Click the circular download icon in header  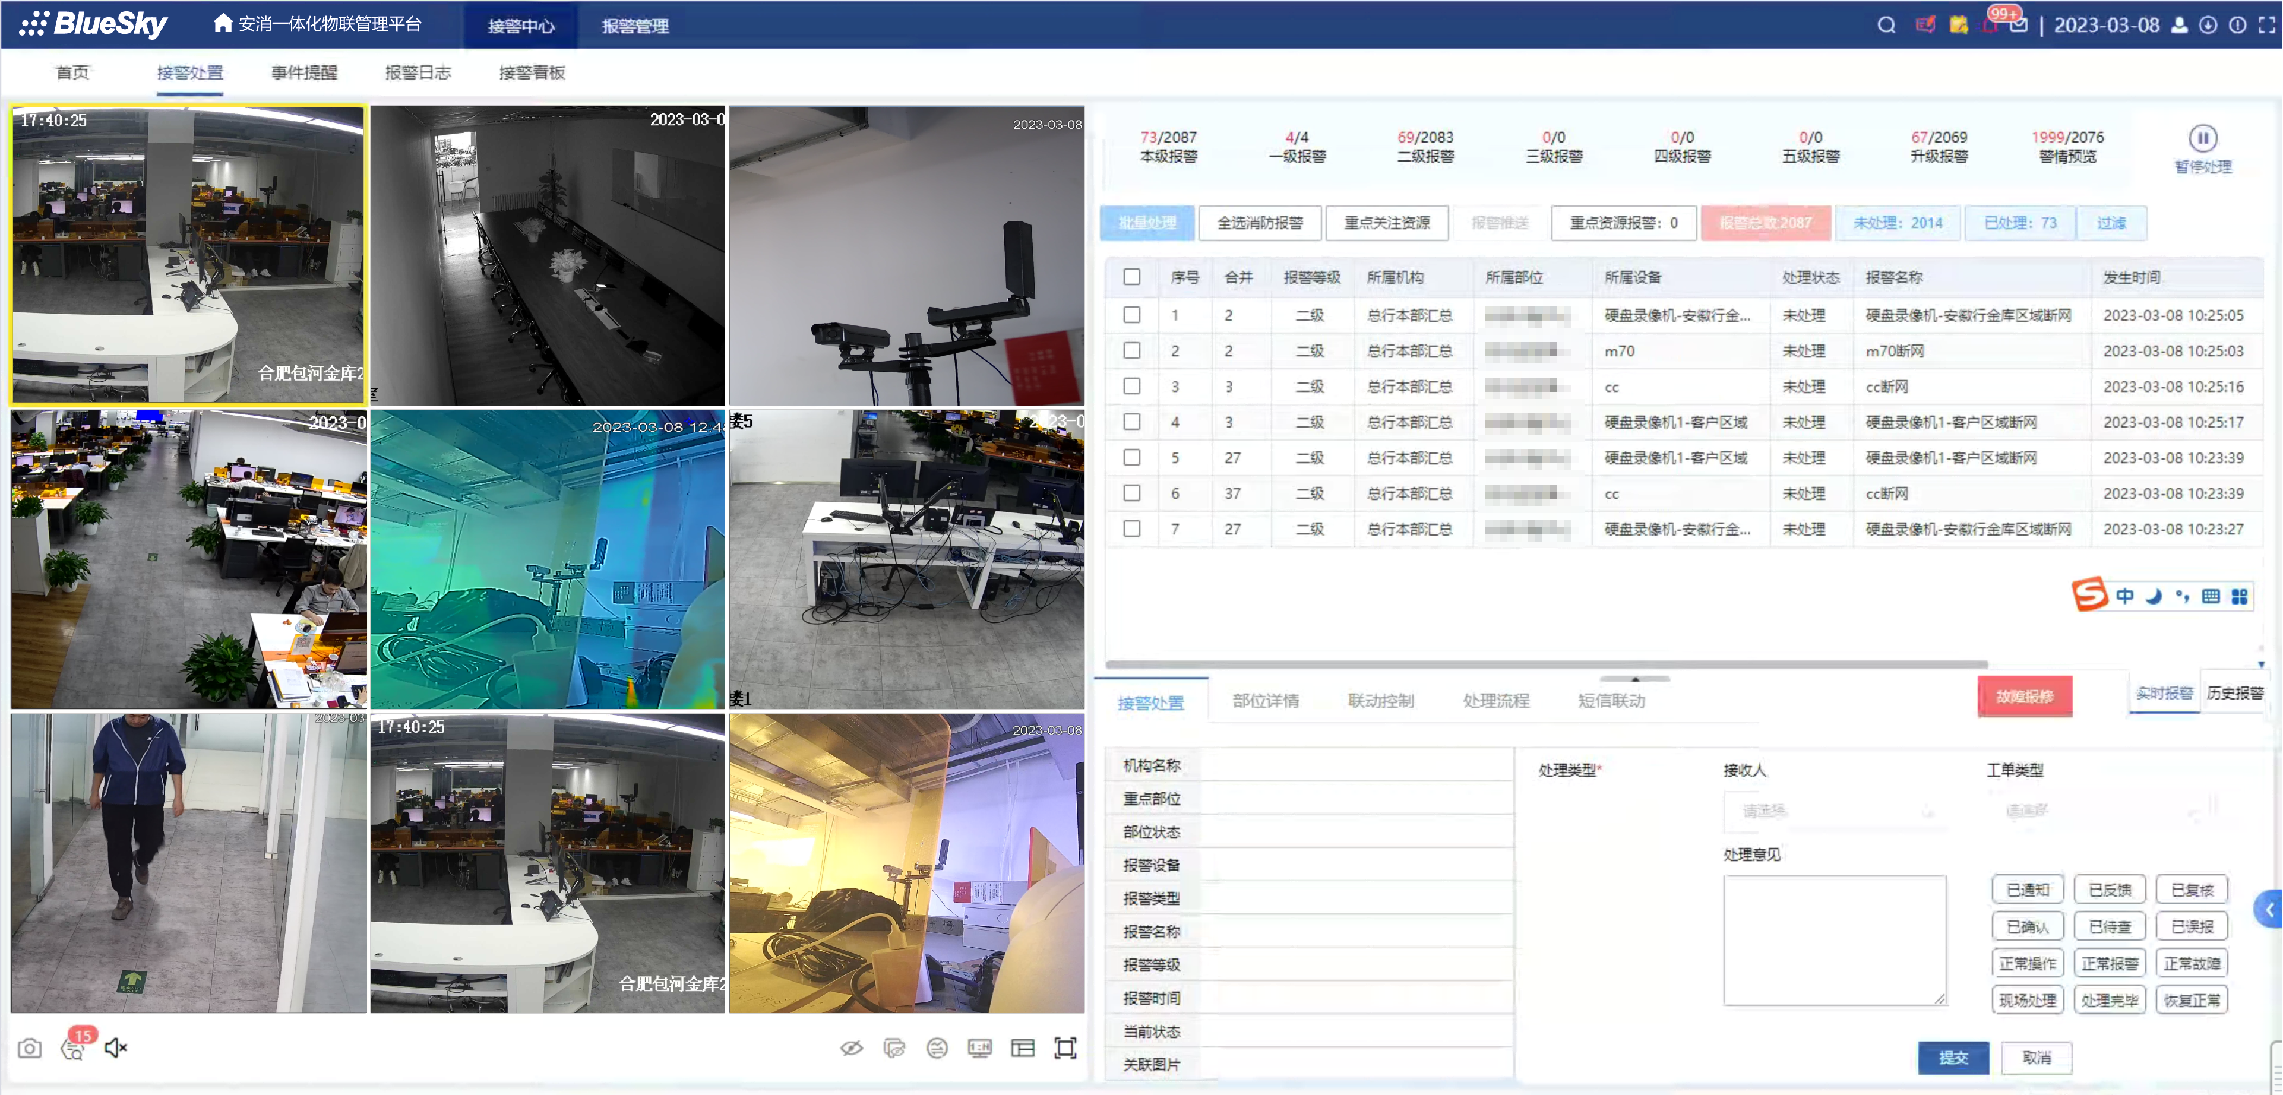[2209, 25]
